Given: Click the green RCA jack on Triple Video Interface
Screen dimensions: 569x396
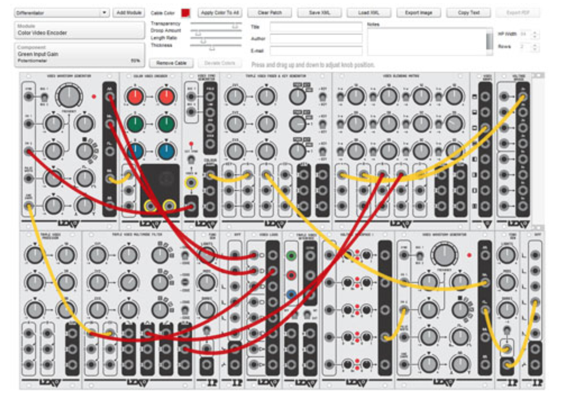Looking at the screenshot, I should point(291,256).
